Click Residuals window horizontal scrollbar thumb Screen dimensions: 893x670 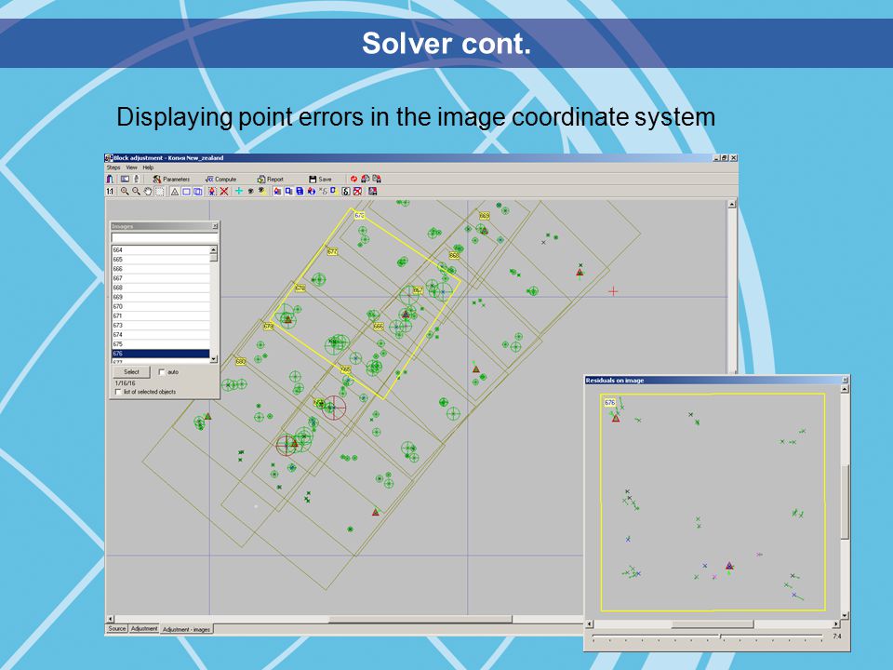click(x=713, y=624)
